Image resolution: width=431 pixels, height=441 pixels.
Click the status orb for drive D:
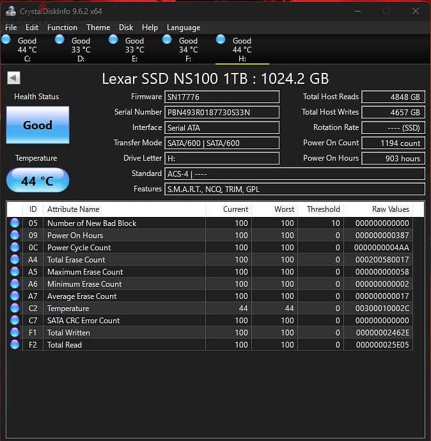point(59,40)
